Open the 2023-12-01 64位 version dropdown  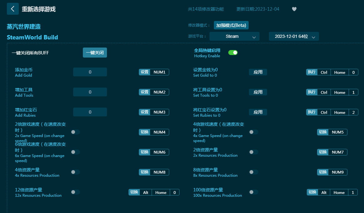(294, 37)
